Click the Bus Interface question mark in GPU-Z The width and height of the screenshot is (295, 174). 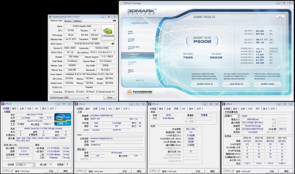pos(114,52)
